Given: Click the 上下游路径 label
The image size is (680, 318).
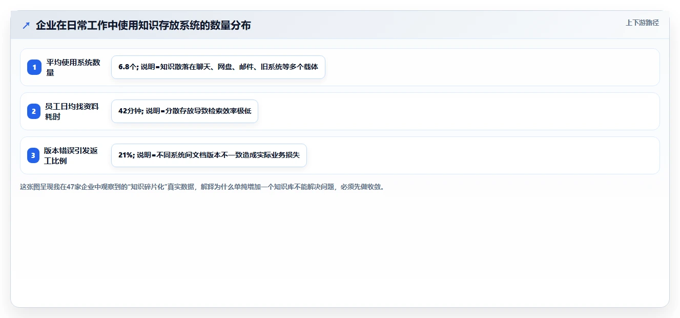Looking at the screenshot, I should click(642, 23).
